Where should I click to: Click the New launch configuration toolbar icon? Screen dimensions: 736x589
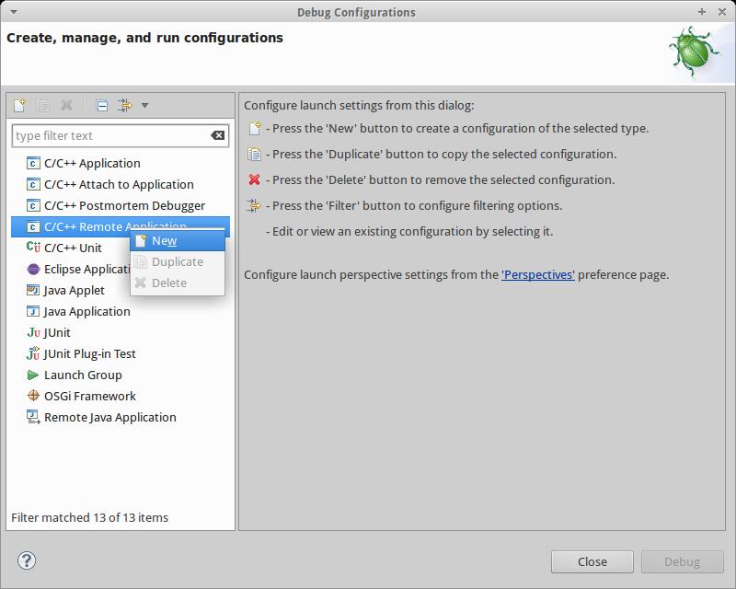click(x=20, y=105)
